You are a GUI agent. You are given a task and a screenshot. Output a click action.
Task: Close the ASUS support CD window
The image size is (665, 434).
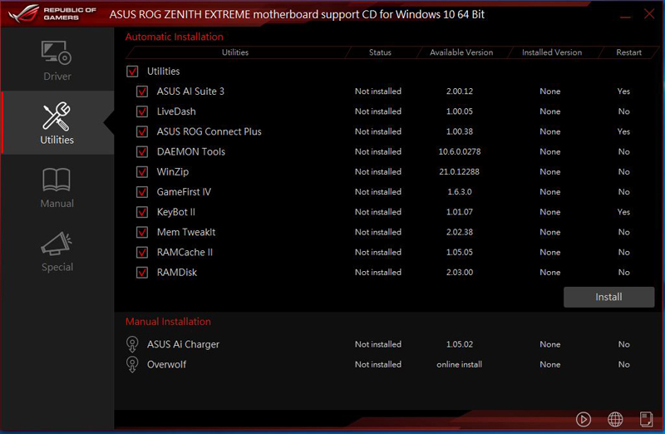click(x=647, y=14)
